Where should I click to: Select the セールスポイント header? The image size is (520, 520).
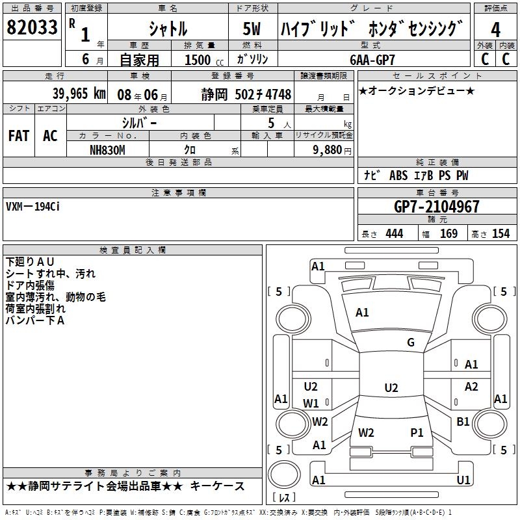[437, 76]
